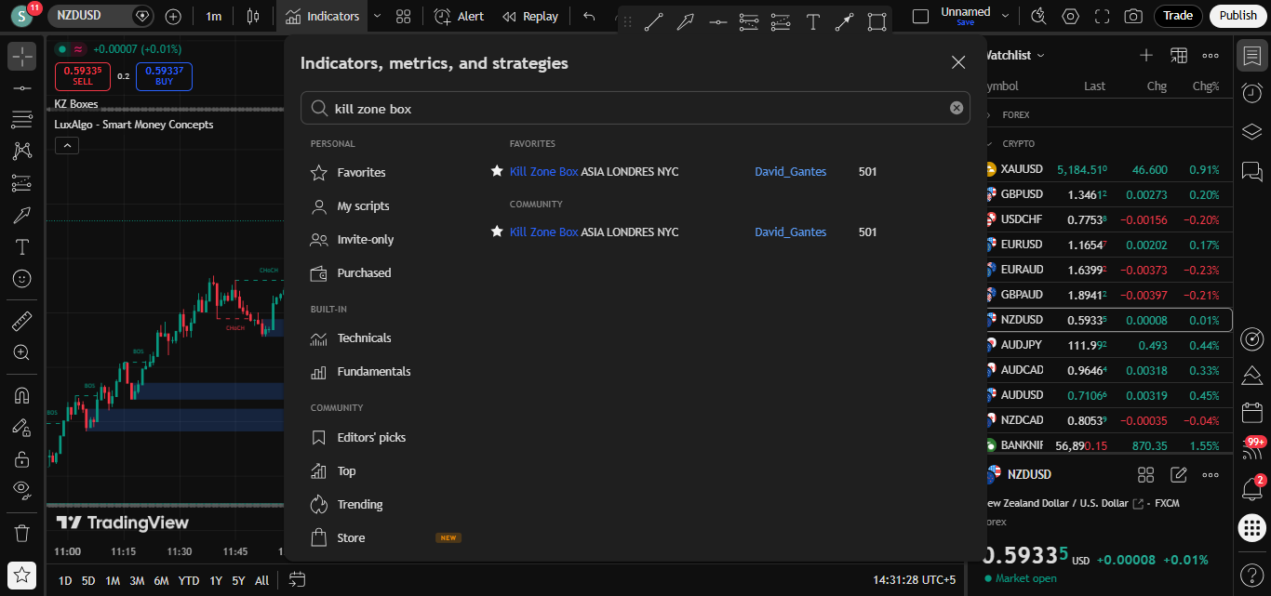The width and height of the screenshot is (1271, 596).
Task: Take a chart snapshot with camera icon
Action: [1132, 16]
